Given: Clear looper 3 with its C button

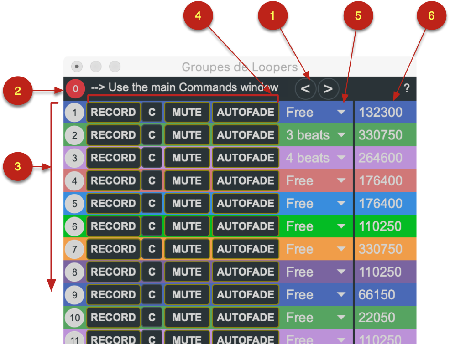Looking at the screenshot, I should tap(152, 158).
